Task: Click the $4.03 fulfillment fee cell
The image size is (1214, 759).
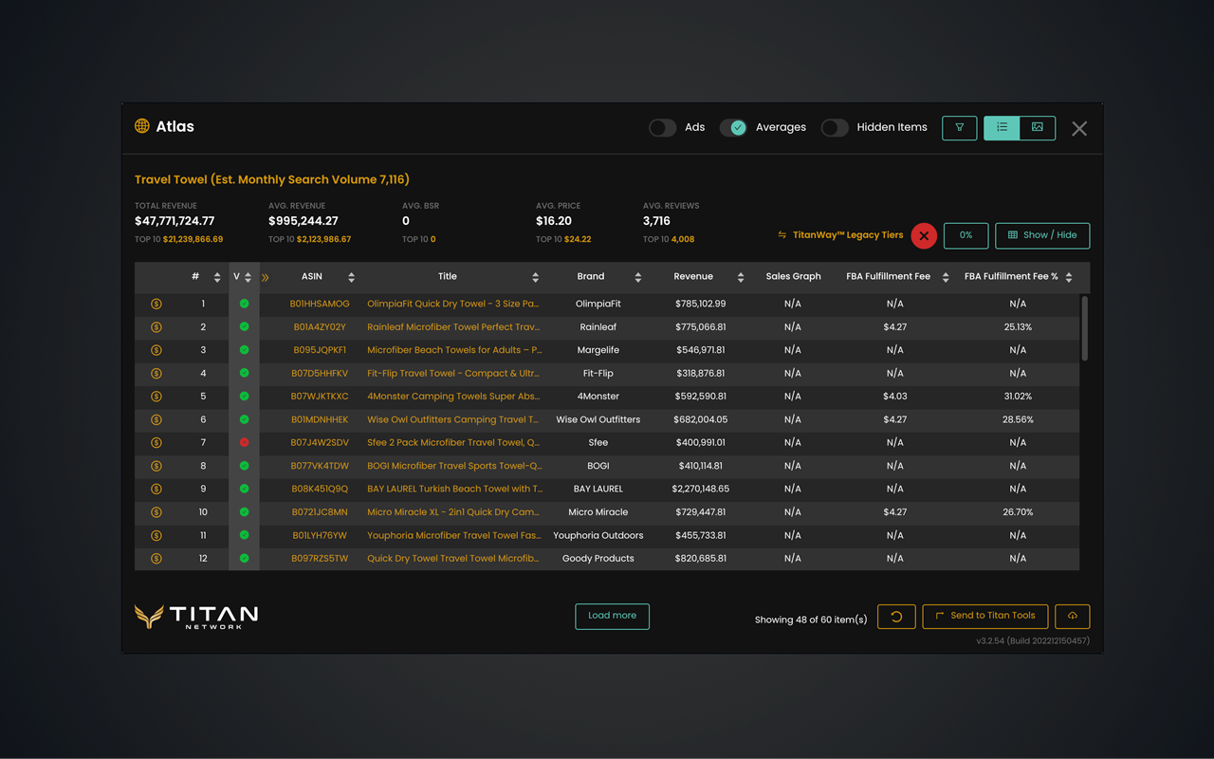Action: pyautogui.click(x=894, y=397)
